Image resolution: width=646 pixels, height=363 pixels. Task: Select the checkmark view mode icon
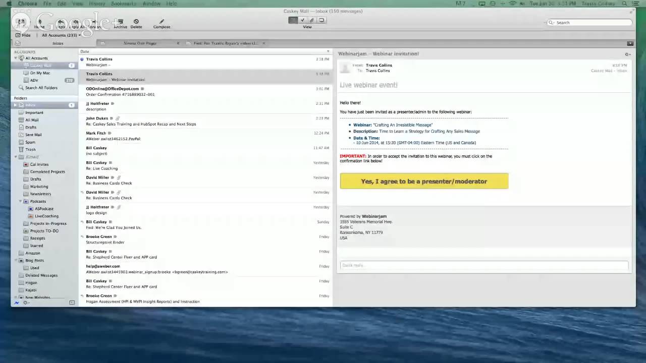click(302, 20)
